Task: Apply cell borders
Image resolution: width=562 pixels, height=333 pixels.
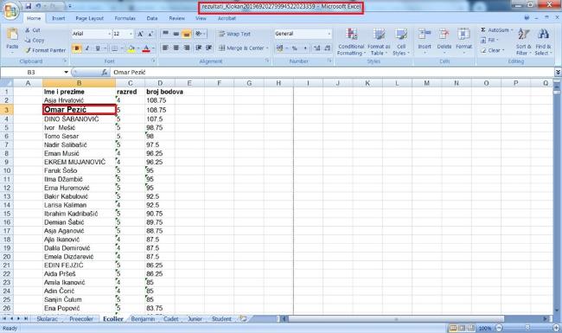Action: coord(115,48)
